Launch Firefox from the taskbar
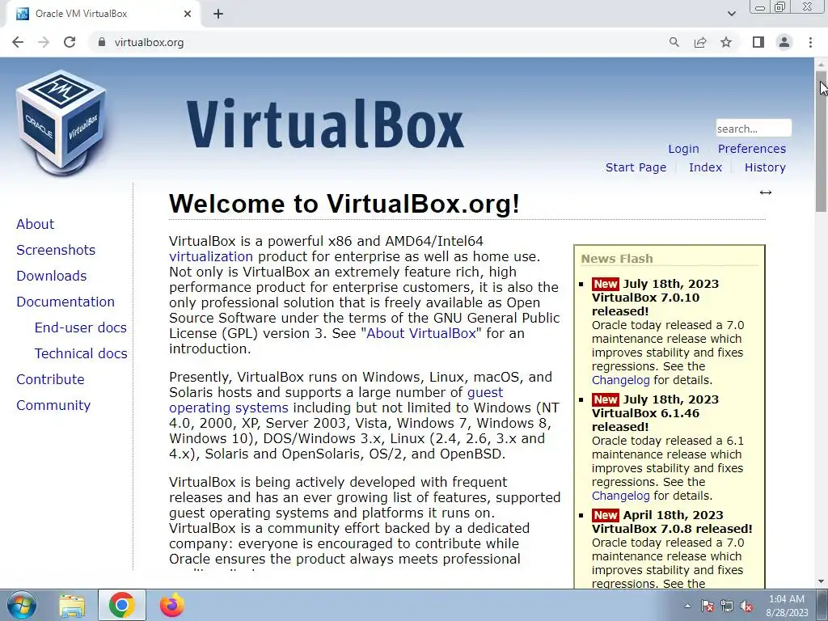This screenshot has width=828, height=621. pyautogui.click(x=172, y=605)
